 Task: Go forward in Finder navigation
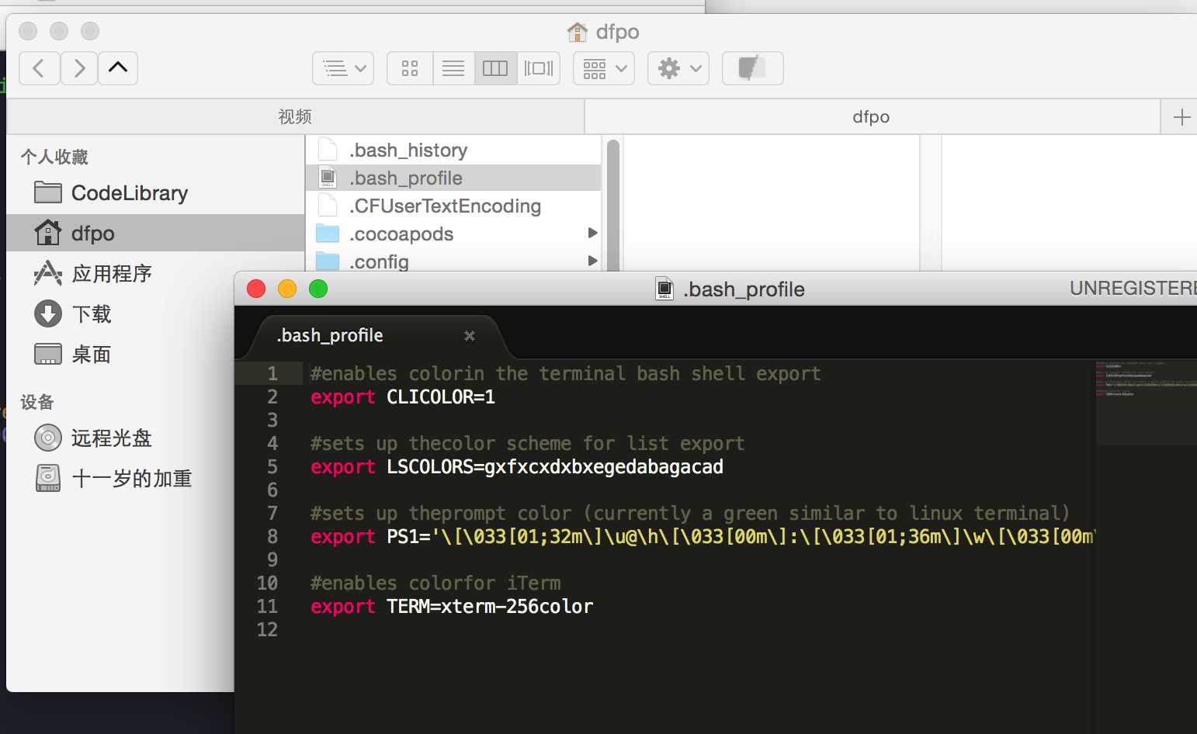[79, 68]
